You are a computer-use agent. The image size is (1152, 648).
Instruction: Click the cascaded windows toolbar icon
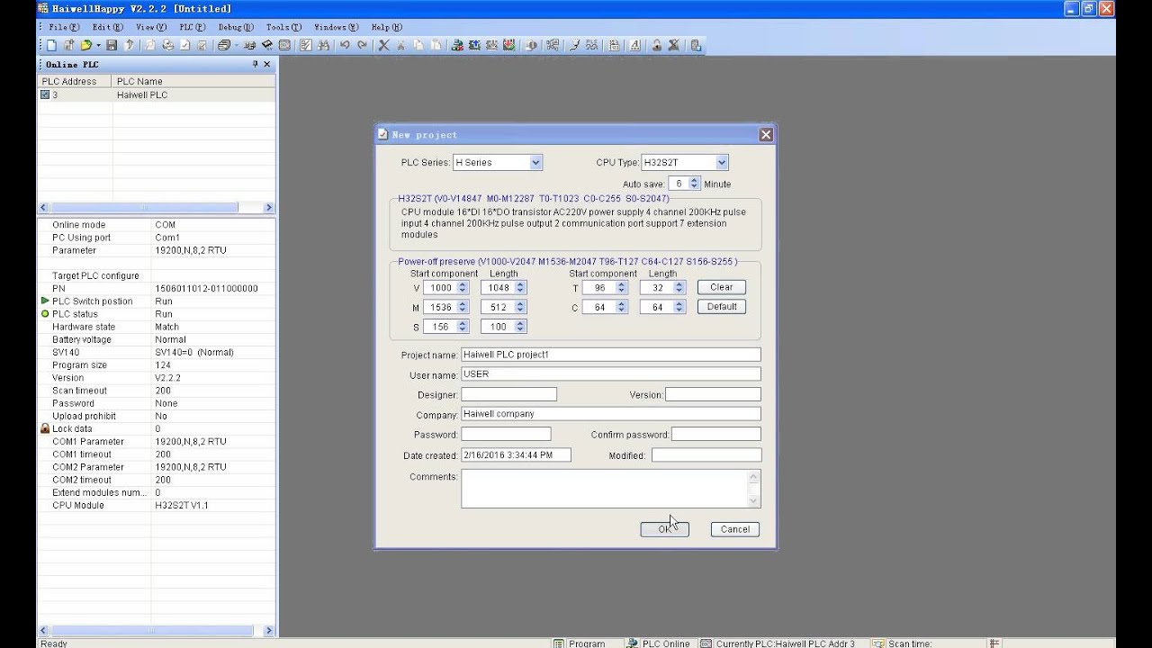pyautogui.click(x=223, y=45)
